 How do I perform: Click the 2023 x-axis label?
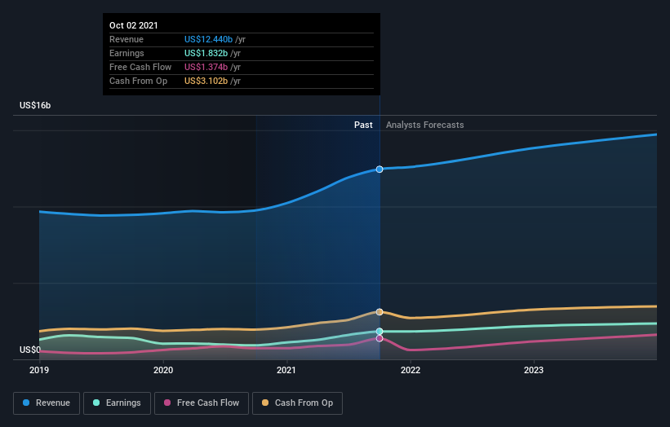[x=534, y=370]
